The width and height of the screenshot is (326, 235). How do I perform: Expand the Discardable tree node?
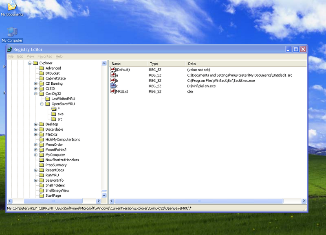[36, 129]
